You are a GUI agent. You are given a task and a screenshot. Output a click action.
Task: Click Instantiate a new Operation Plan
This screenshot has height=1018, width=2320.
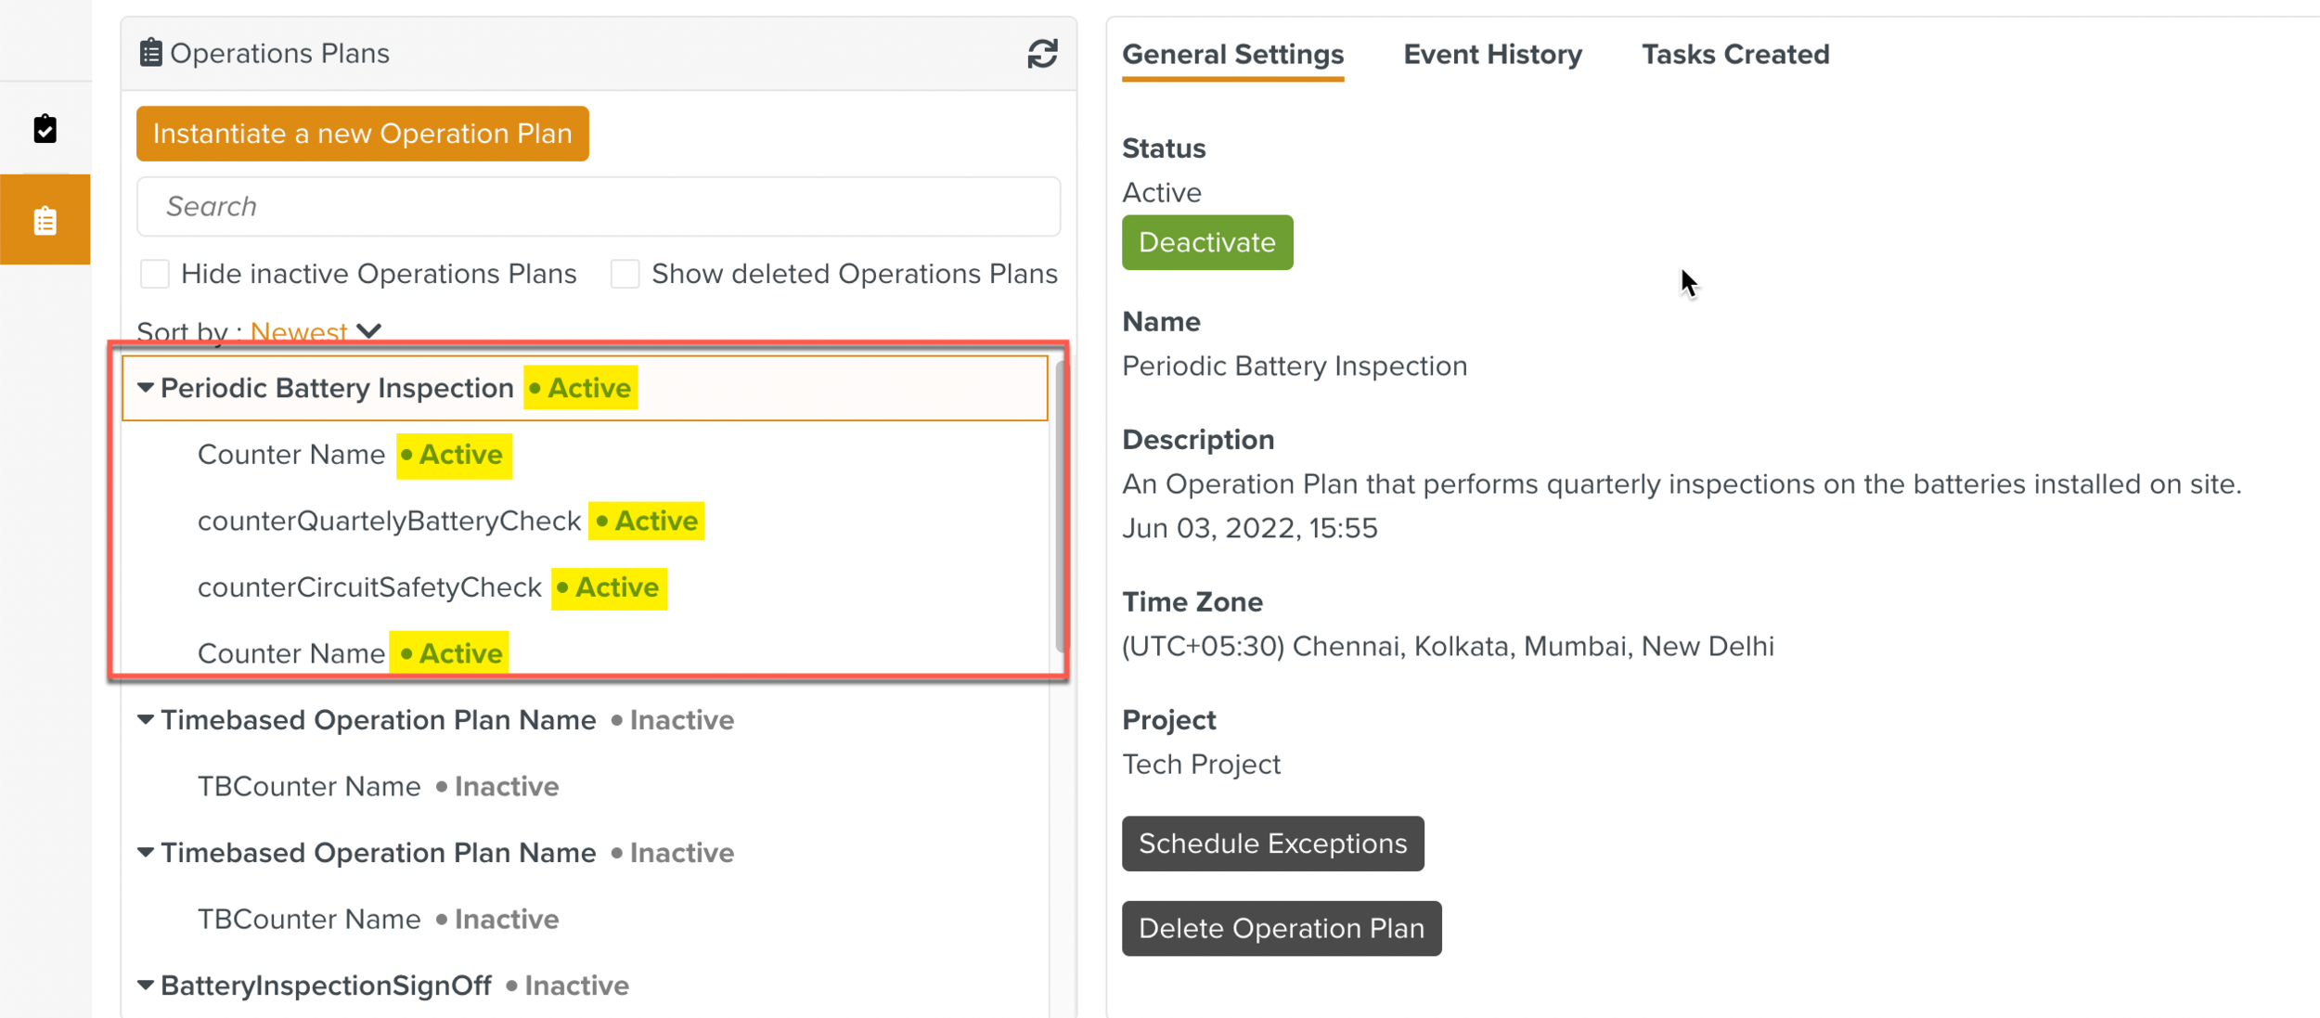(x=362, y=134)
